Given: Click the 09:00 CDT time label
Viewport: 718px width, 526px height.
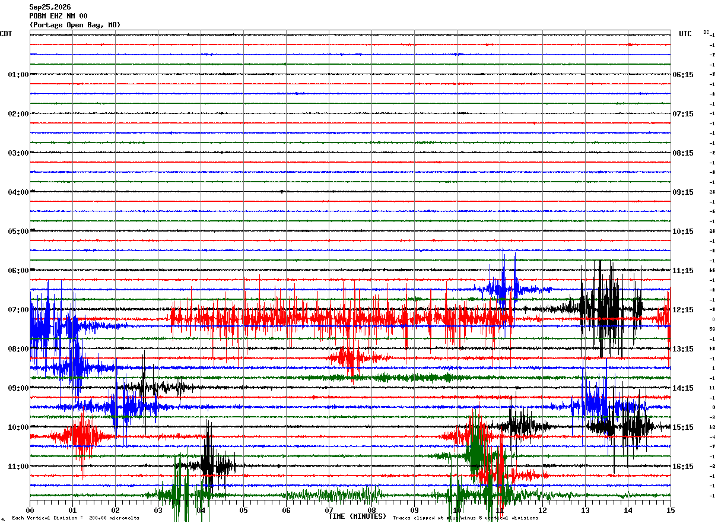Looking at the screenshot, I should click(x=18, y=388).
